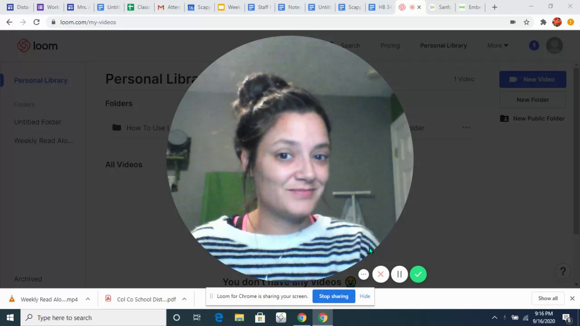Type in the Windows taskbar search box
Viewport: 580px width, 326px height.
click(x=93, y=317)
